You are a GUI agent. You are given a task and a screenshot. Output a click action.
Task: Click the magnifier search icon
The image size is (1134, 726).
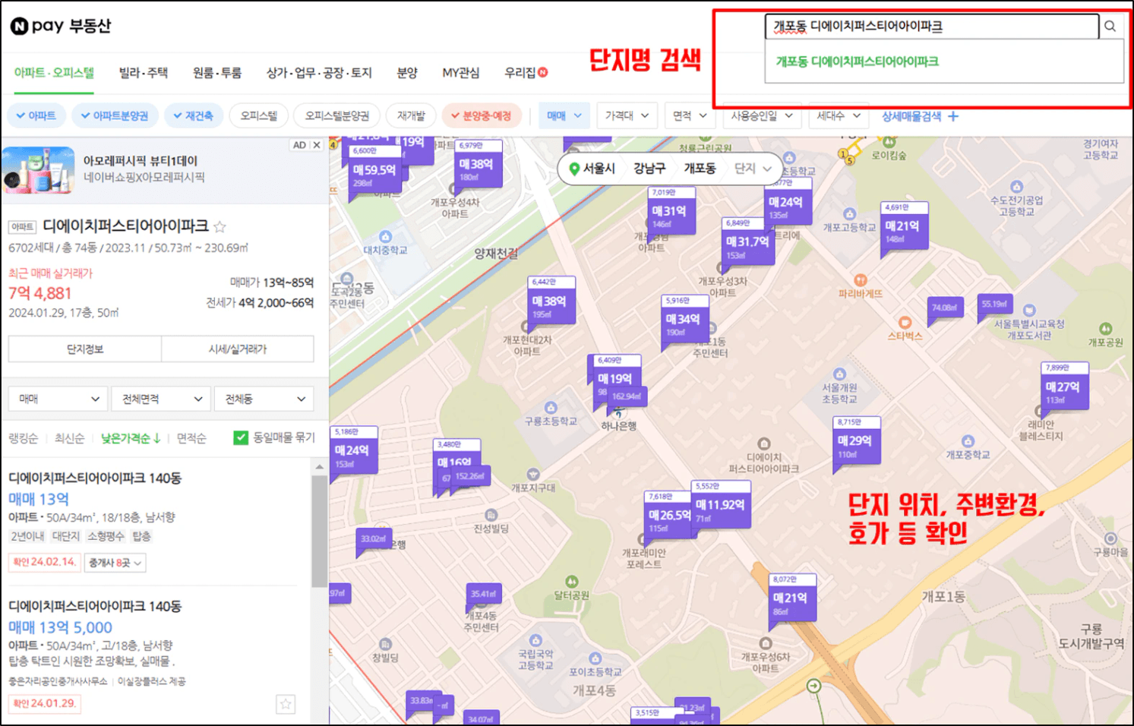1110,27
